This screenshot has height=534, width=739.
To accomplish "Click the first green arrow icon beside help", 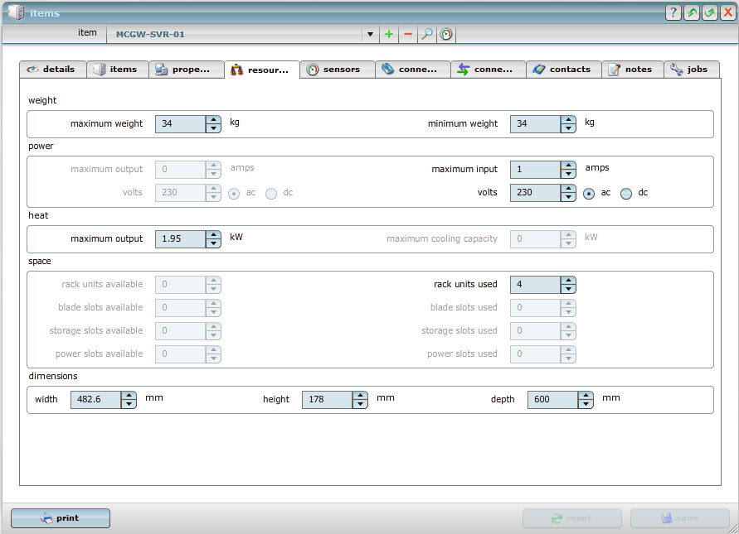I will (692, 12).
